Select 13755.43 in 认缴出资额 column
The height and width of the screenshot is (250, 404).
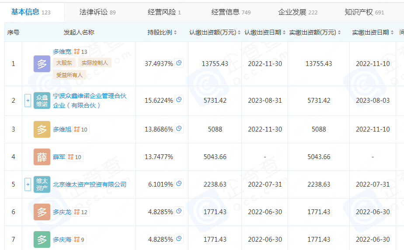point(215,64)
